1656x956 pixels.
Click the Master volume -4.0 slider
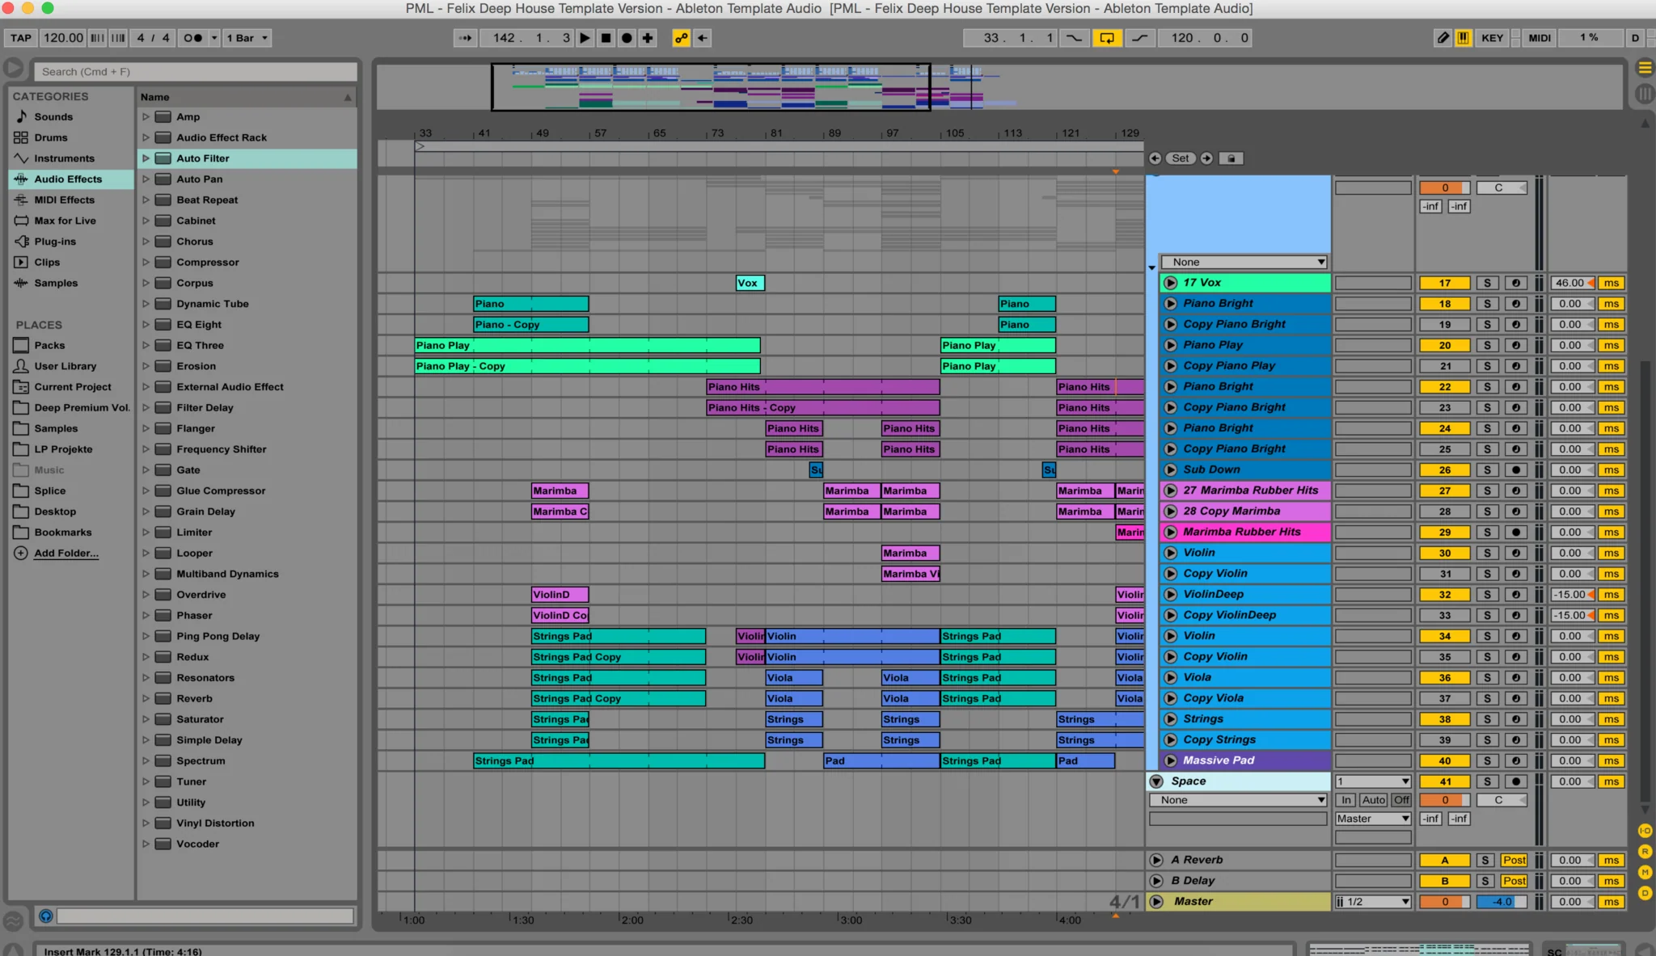[x=1502, y=902]
